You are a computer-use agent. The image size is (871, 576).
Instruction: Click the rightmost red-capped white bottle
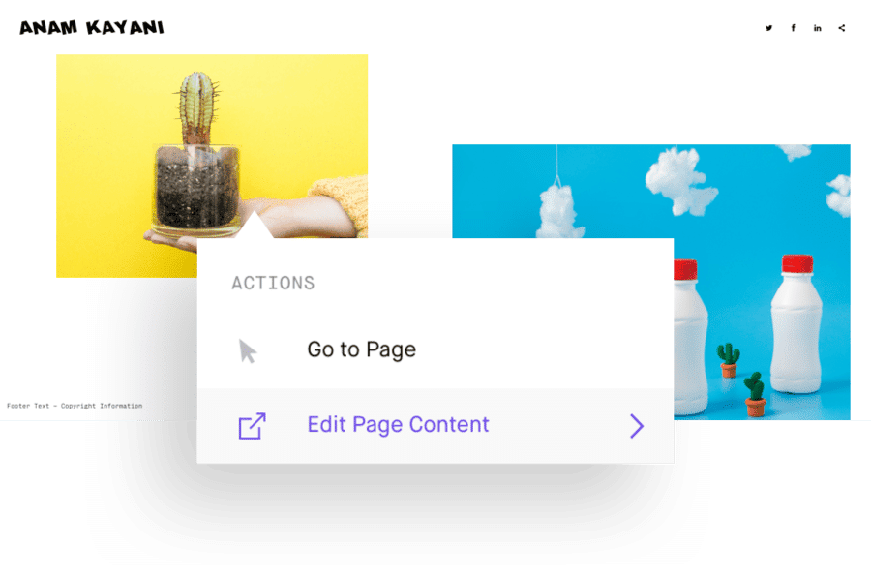coord(796,324)
